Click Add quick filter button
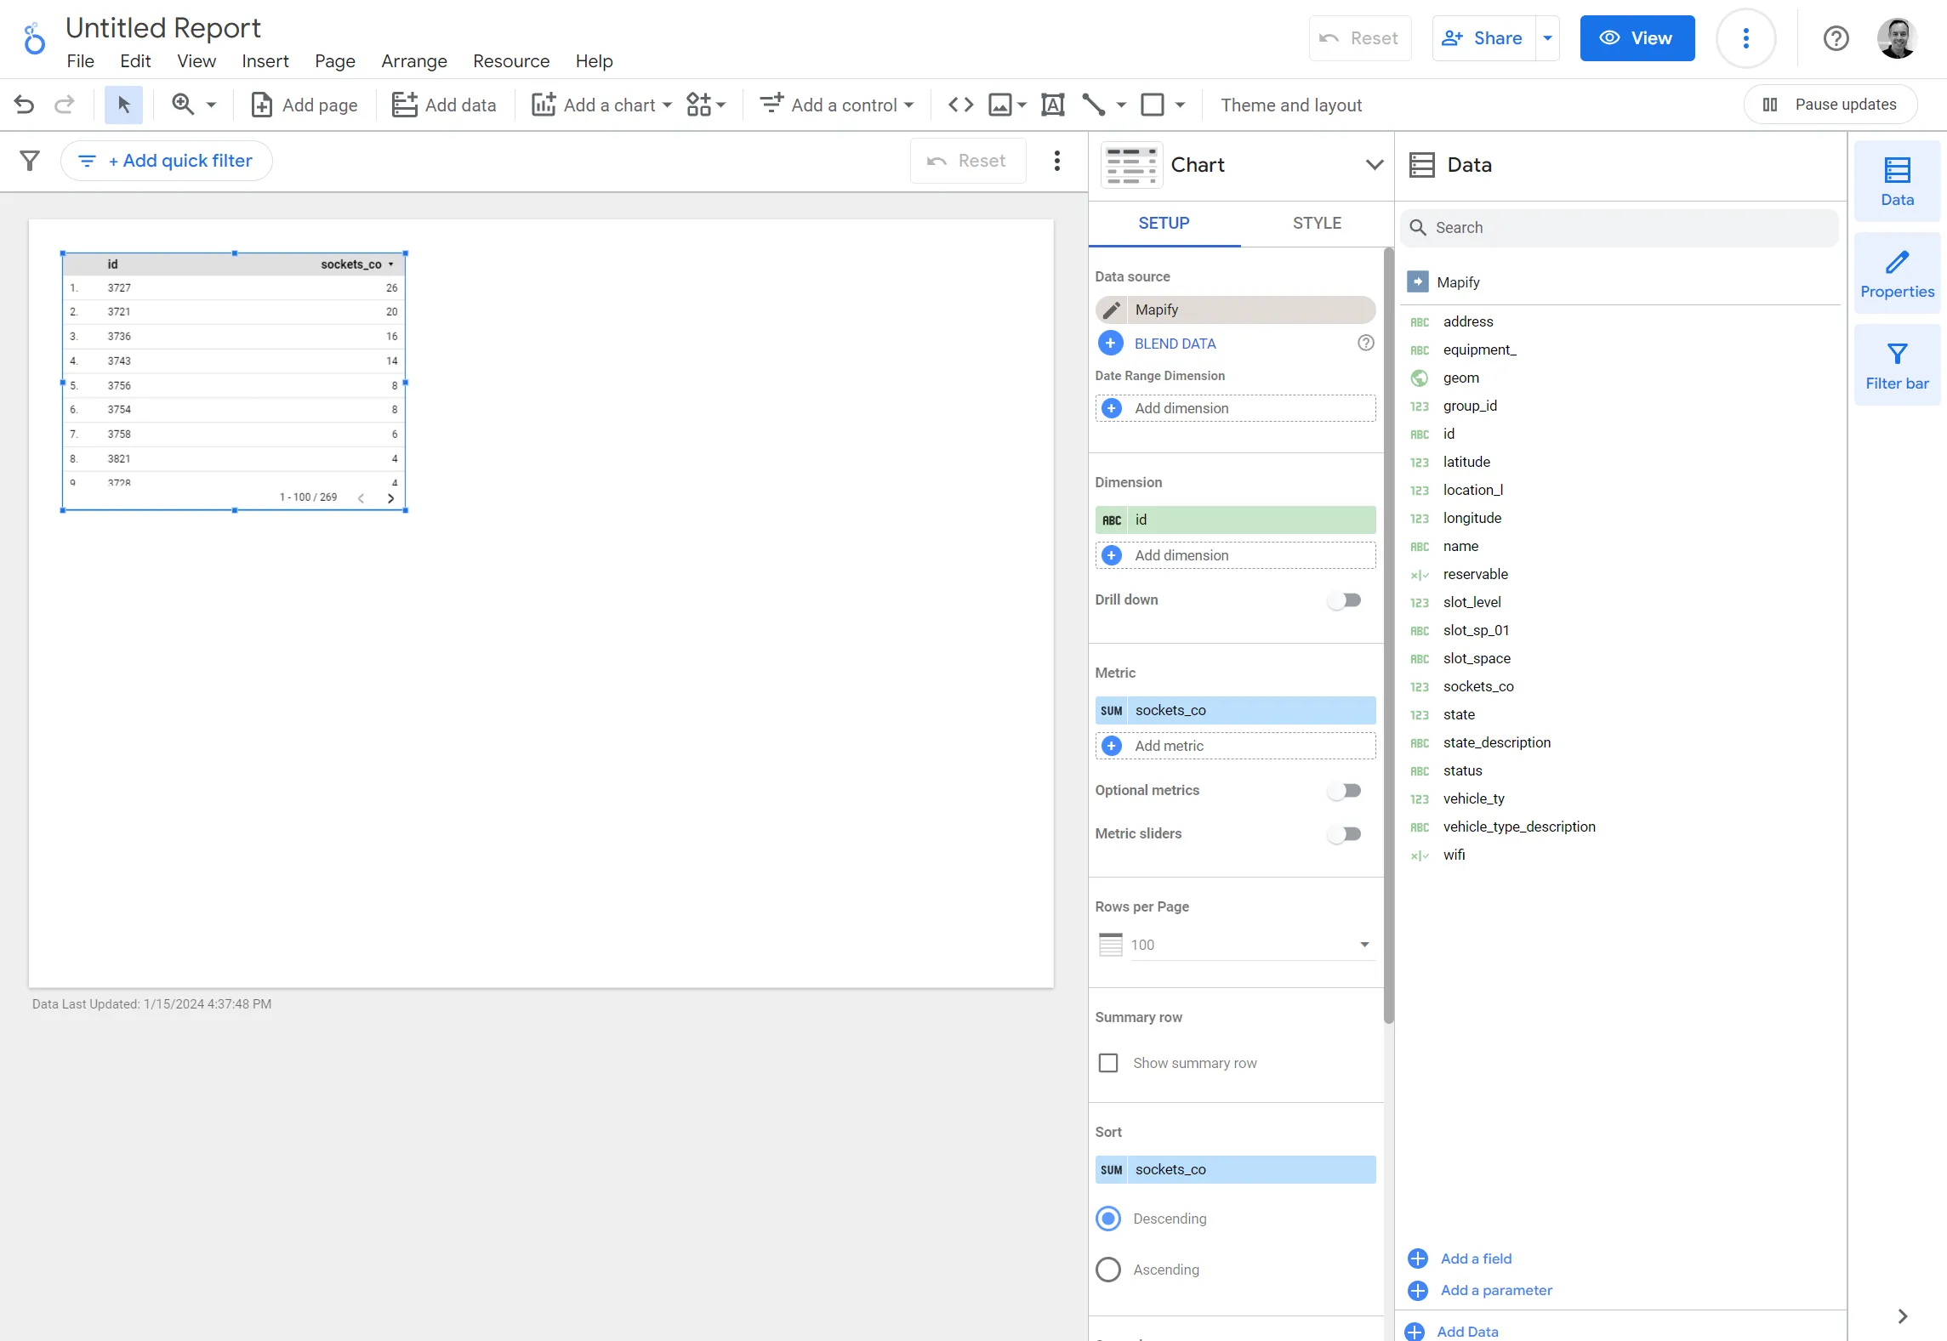 (x=167, y=161)
